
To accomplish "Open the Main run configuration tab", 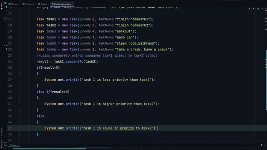I will click(x=14, y=145).
